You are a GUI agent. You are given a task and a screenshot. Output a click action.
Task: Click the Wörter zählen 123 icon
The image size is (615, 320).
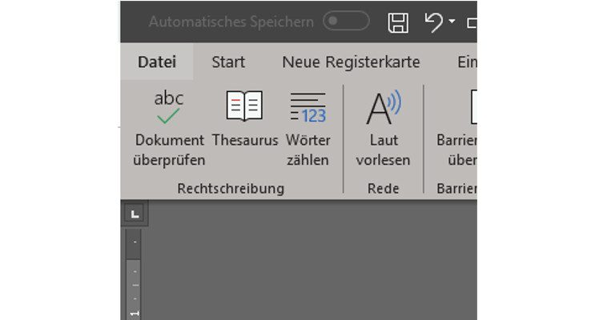(x=307, y=108)
